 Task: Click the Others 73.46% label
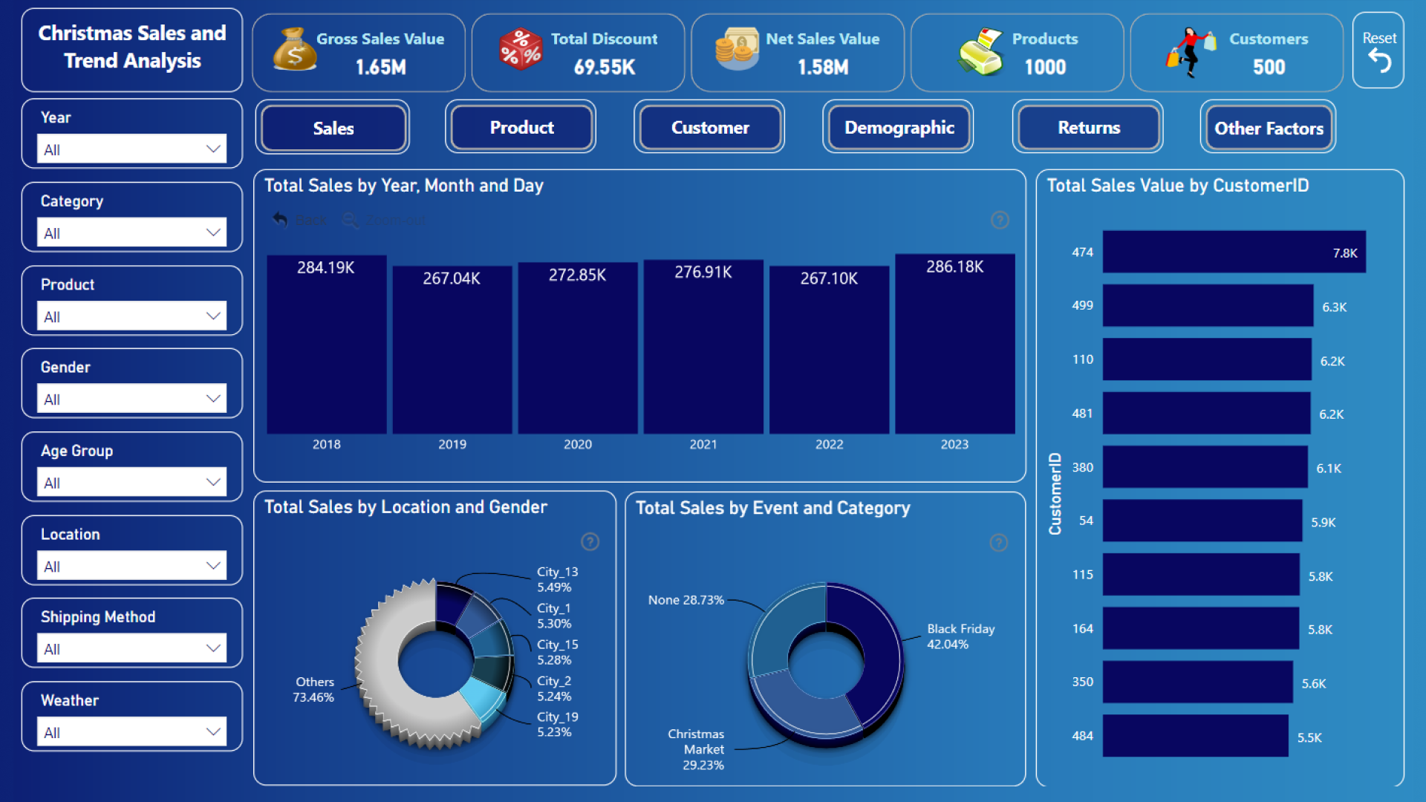pyautogui.click(x=313, y=689)
